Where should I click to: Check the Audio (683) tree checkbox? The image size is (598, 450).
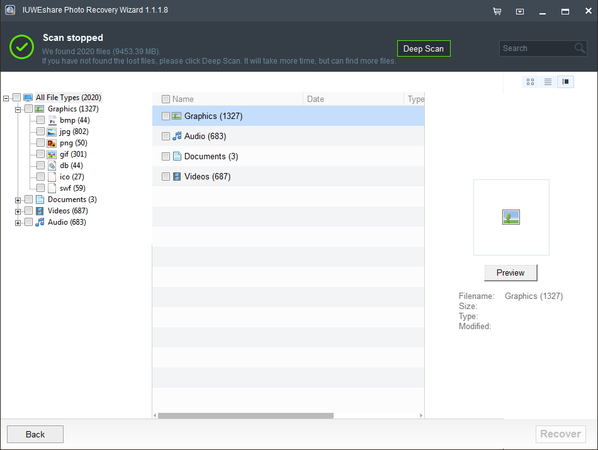28,222
